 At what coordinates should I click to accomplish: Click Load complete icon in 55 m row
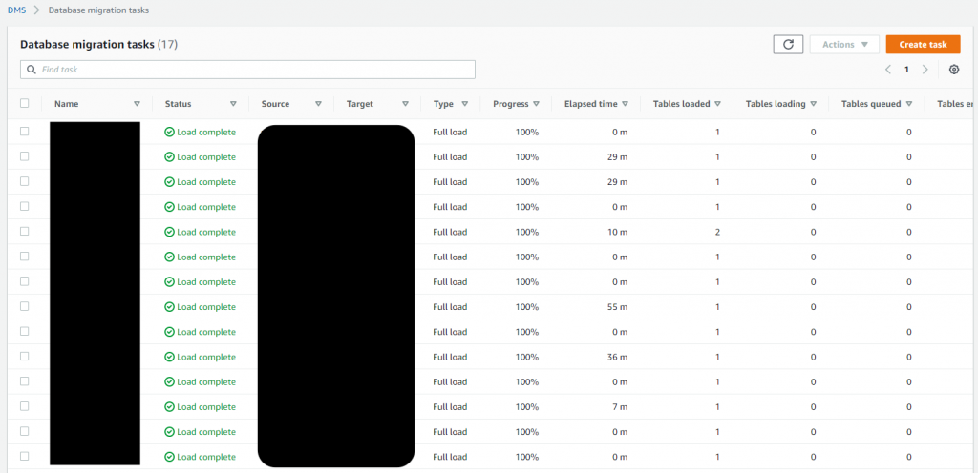pos(169,307)
